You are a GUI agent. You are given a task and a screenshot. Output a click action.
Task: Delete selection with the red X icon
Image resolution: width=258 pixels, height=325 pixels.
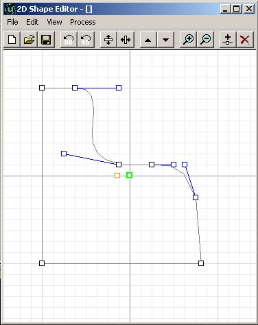pos(245,40)
